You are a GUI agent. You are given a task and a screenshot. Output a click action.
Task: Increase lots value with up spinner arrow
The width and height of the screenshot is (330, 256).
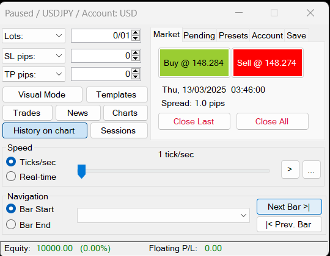click(135, 33)
